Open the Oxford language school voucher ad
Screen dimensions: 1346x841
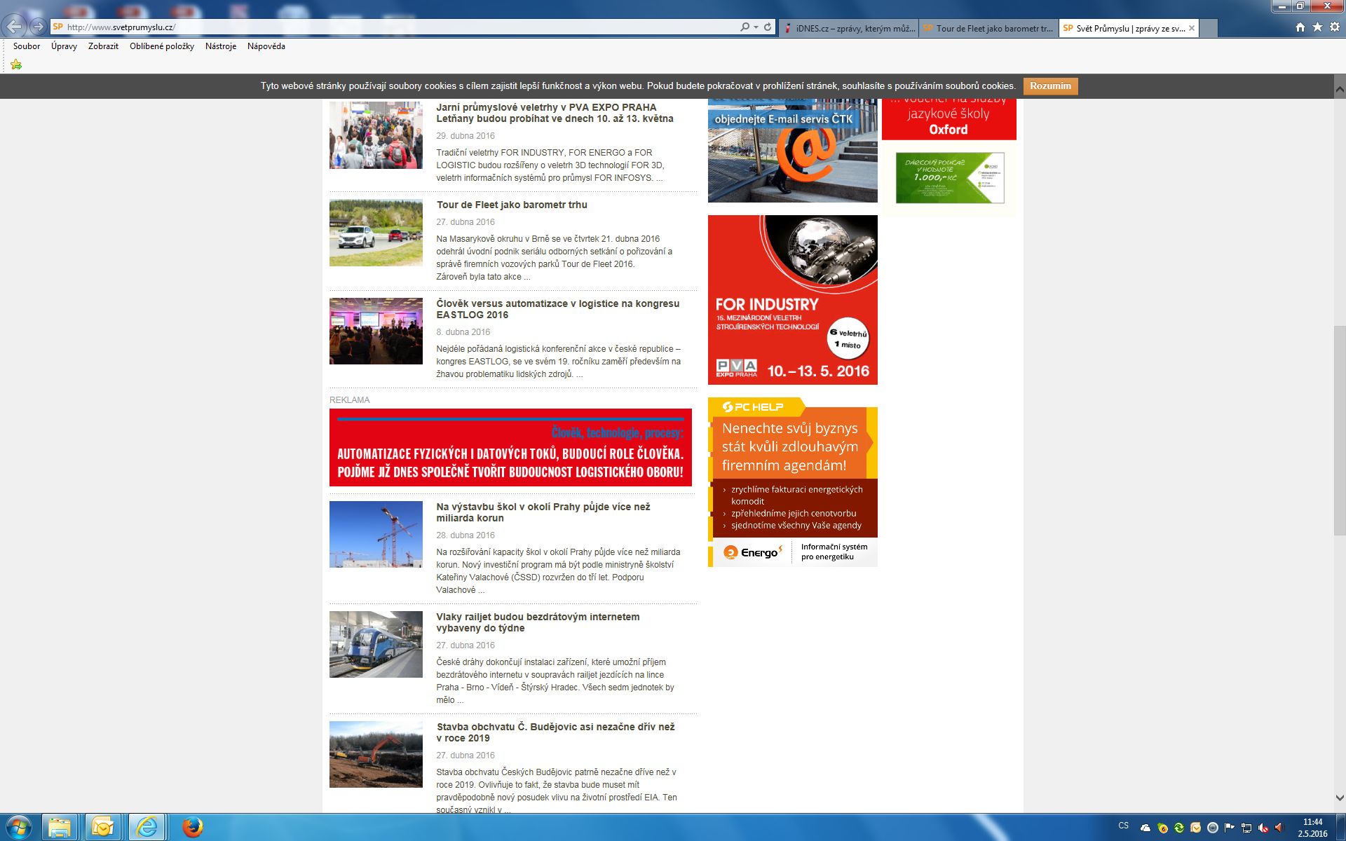[949, 119]
